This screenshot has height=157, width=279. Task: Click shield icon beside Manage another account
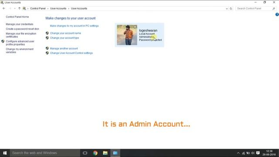tap(47, 48)
